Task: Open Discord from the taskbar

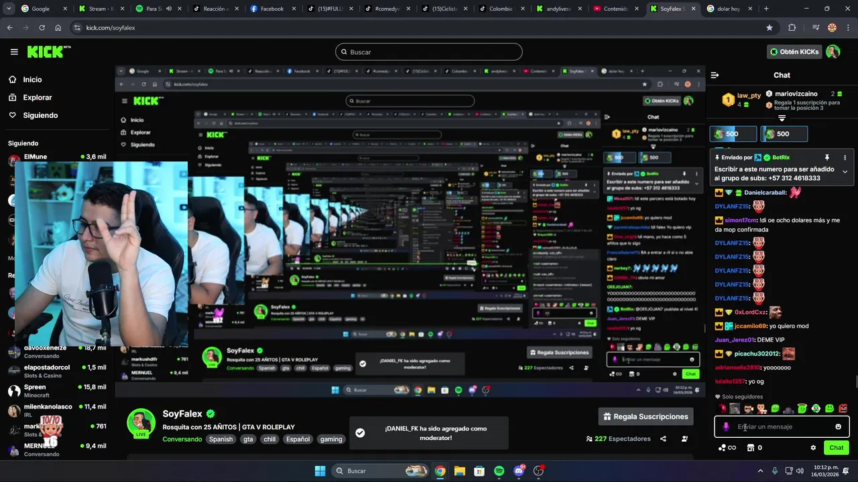Action: pos(519,471)
